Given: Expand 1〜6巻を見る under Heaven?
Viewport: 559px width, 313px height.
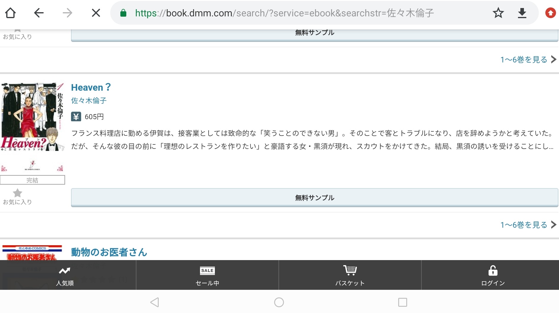Looking at the screenshot, I should (x=528, y=225).
